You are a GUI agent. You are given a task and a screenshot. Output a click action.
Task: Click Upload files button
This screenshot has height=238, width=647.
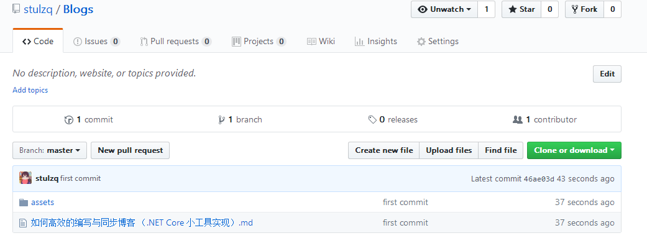449,150
